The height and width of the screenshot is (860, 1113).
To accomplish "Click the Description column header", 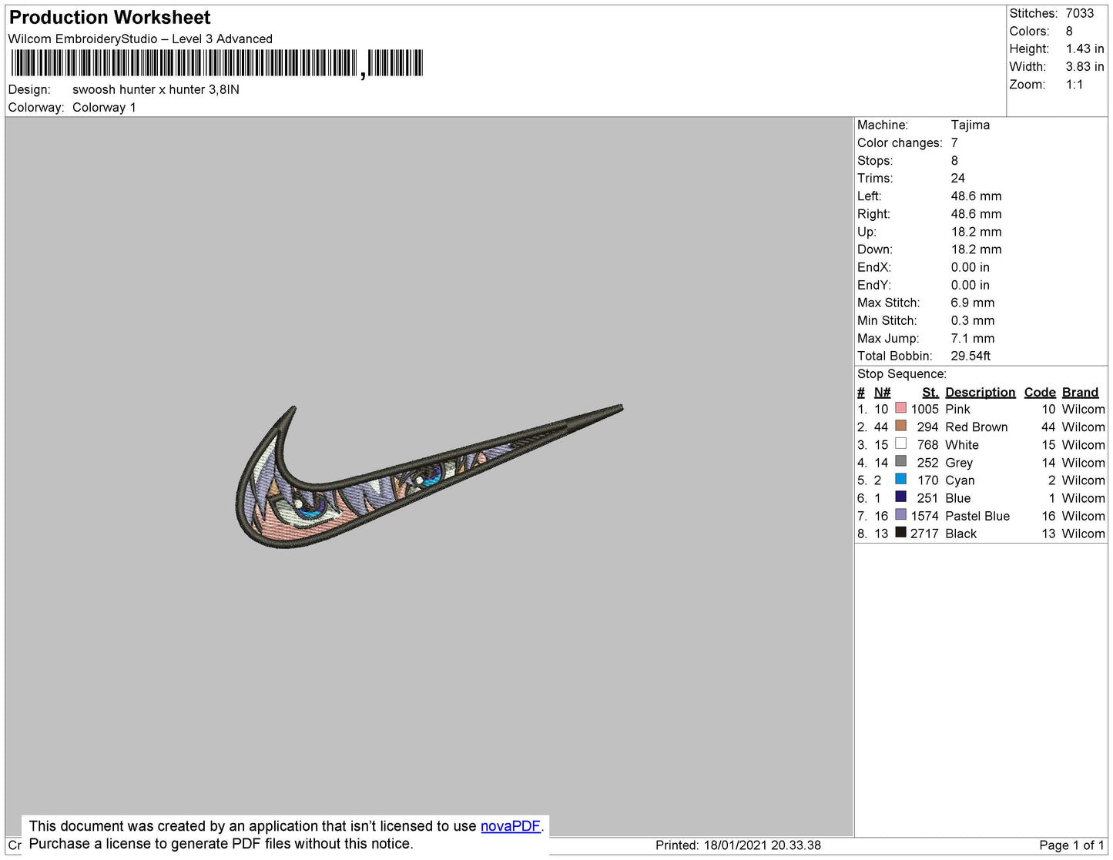I will (980, 392).
